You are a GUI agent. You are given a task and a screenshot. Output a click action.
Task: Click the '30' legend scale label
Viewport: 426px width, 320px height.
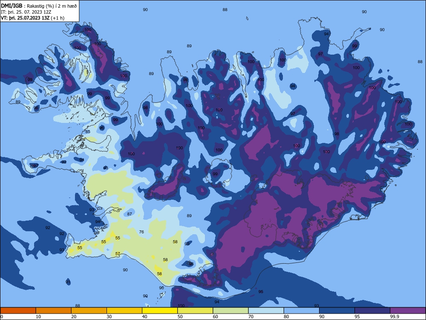coord(109,317)
